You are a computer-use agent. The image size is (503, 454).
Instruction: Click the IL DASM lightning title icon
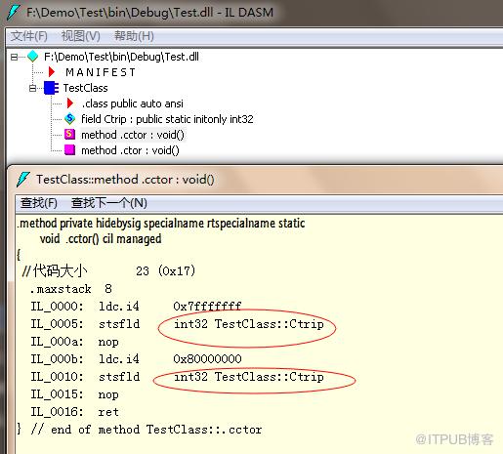coord(14,13)
